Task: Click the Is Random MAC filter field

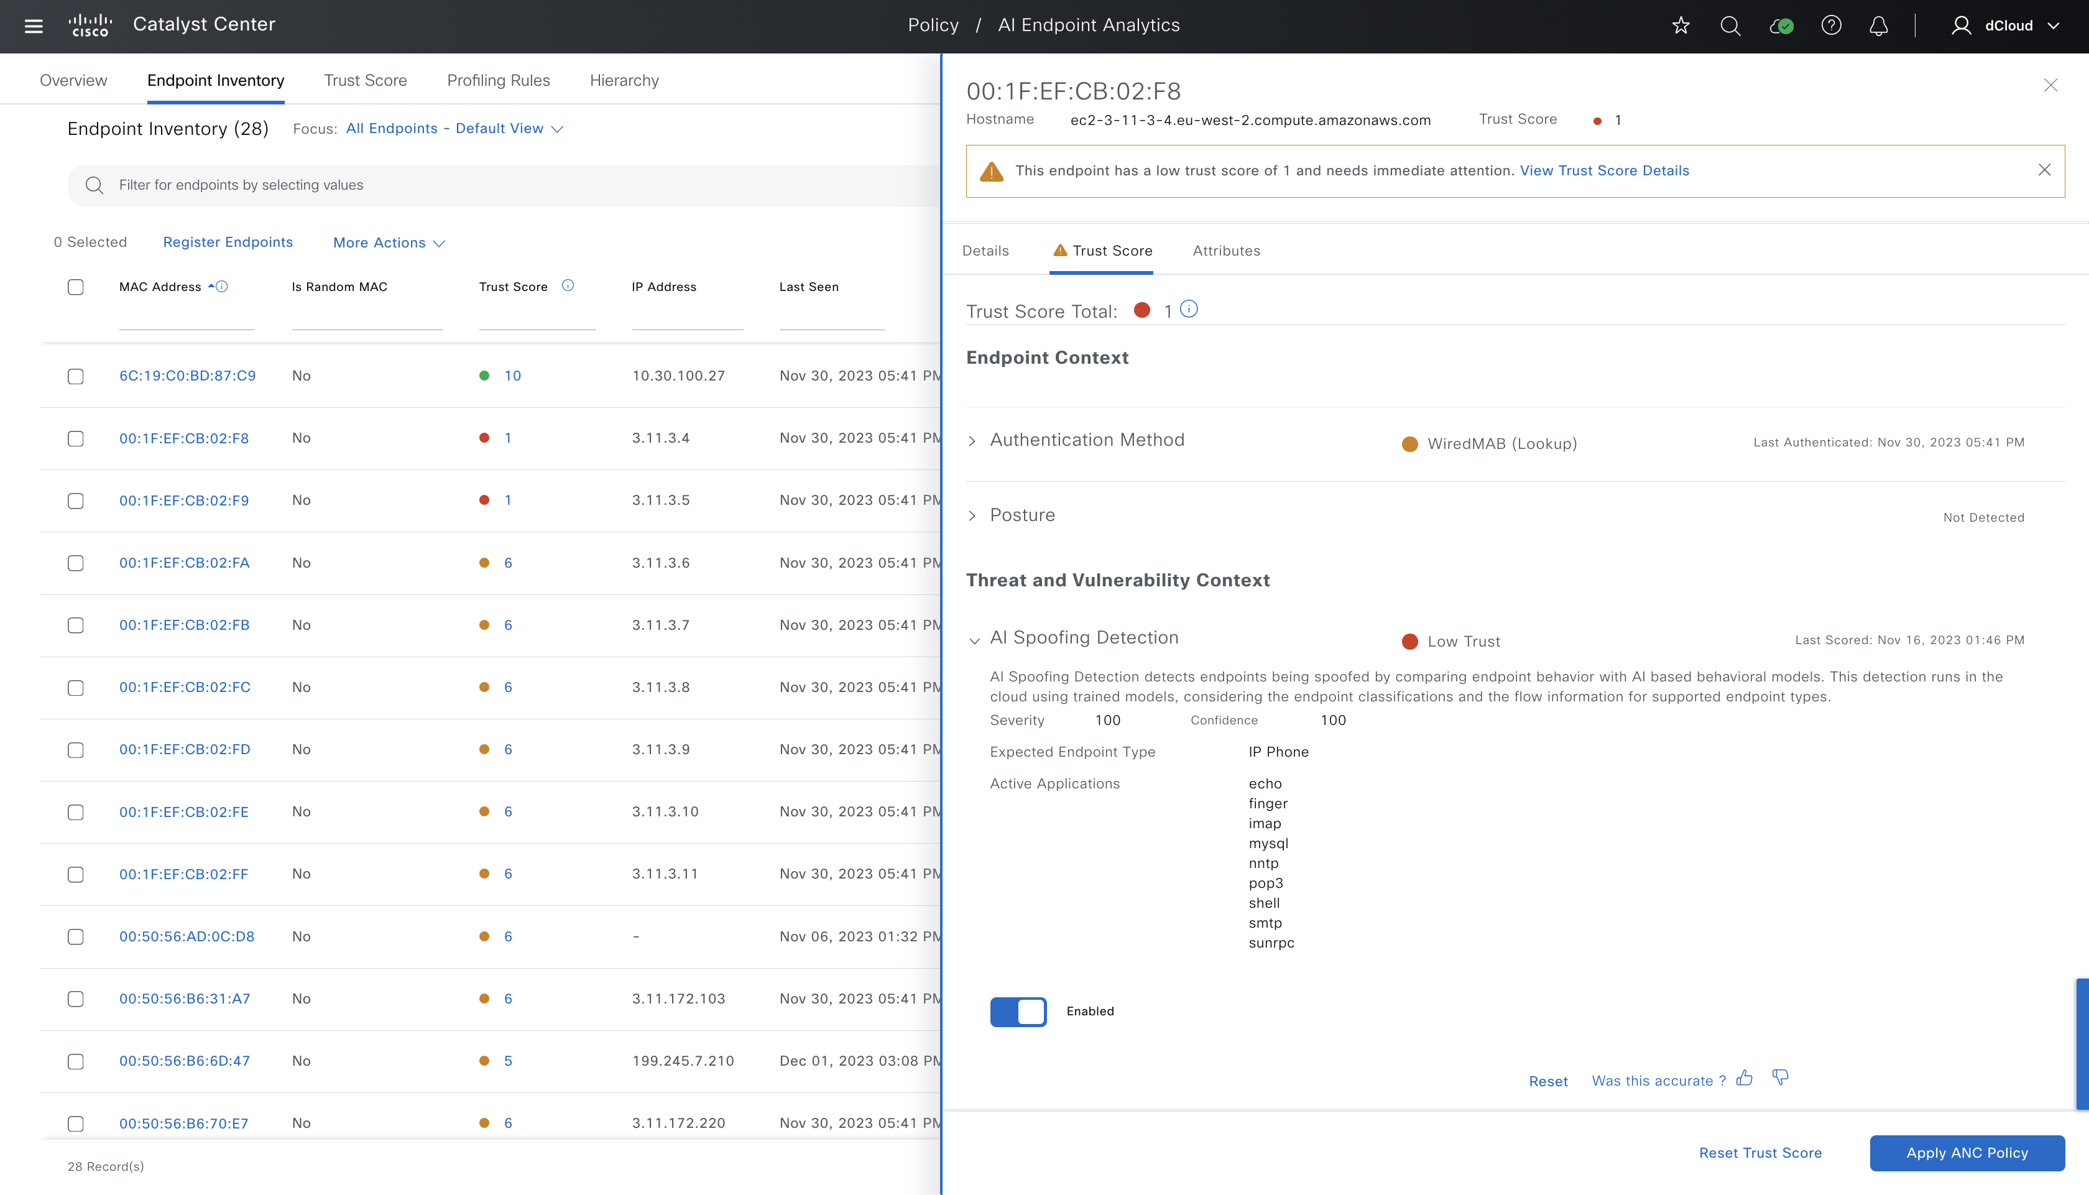Action: (x=367, y=317)
